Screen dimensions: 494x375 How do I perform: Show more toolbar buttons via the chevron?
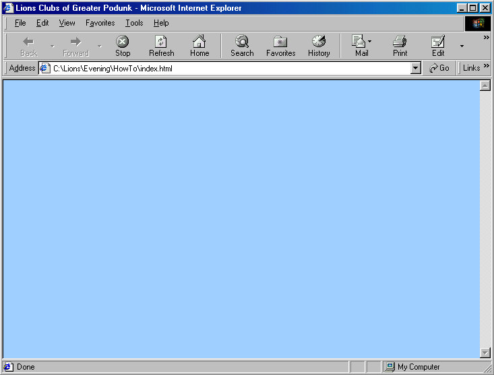coord(486,37)
